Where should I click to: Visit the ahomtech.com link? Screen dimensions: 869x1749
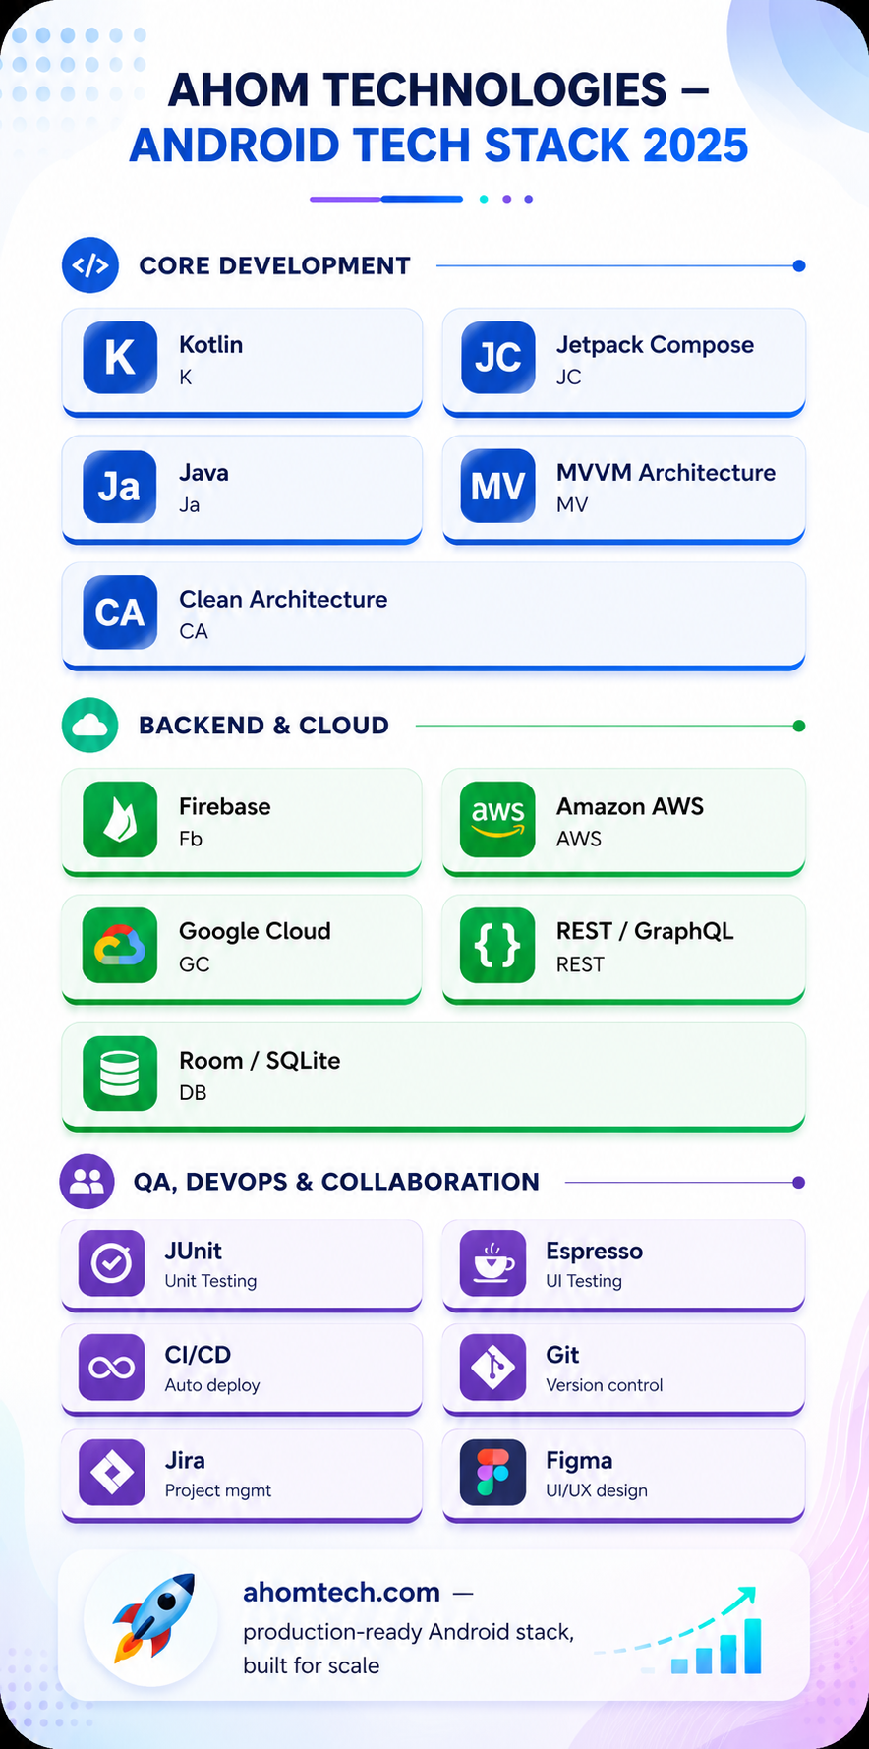pos(341,1593)
